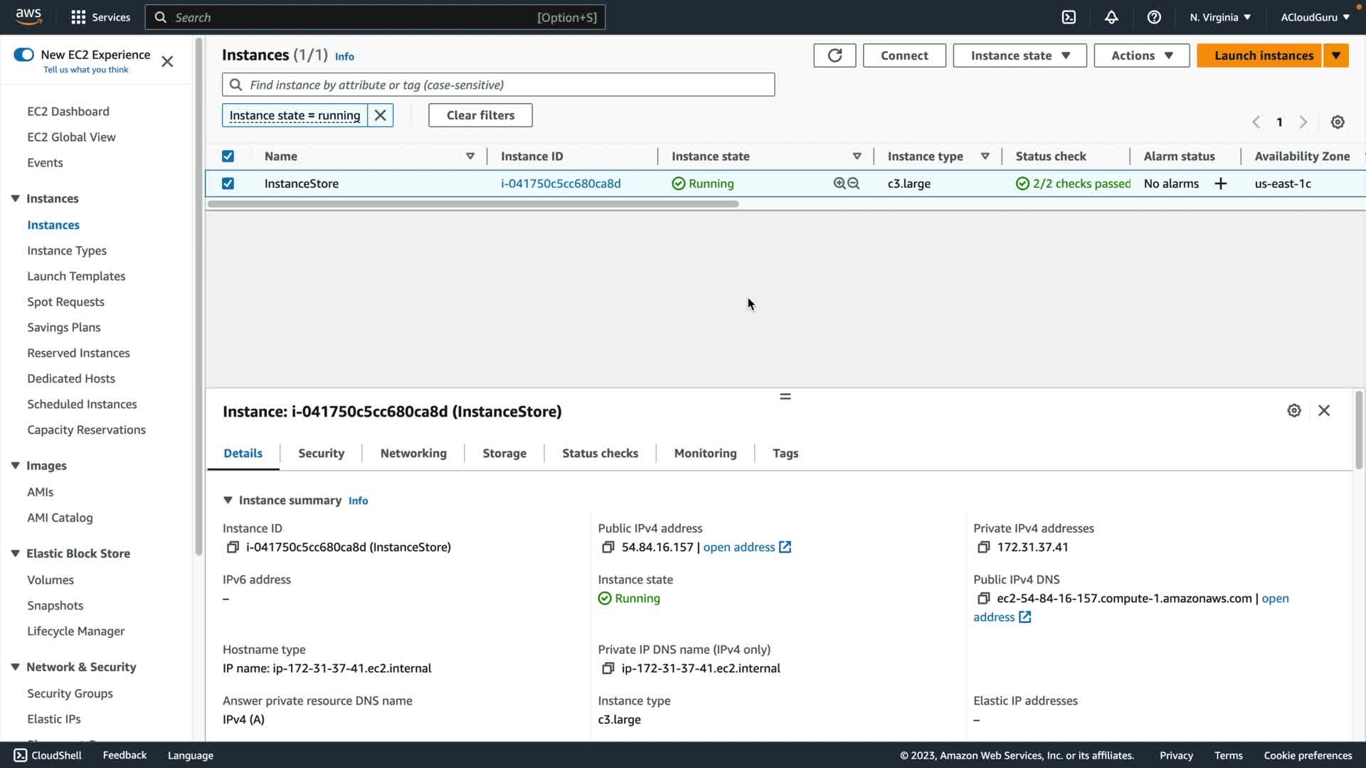The width and height of the screenshot is (1366, 768).
Task: Switch to the Networking tab
Action: 413,453
